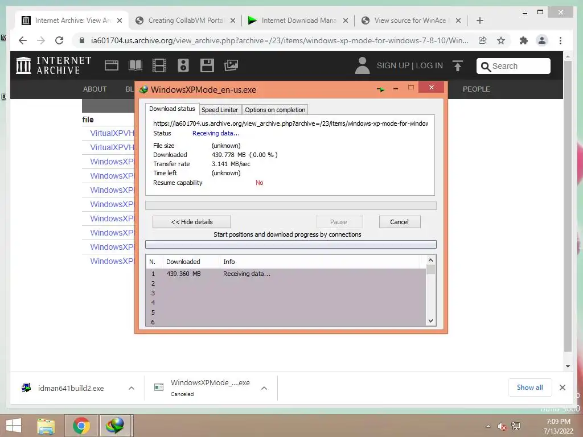Click Show all downloads button

[530, 387]
